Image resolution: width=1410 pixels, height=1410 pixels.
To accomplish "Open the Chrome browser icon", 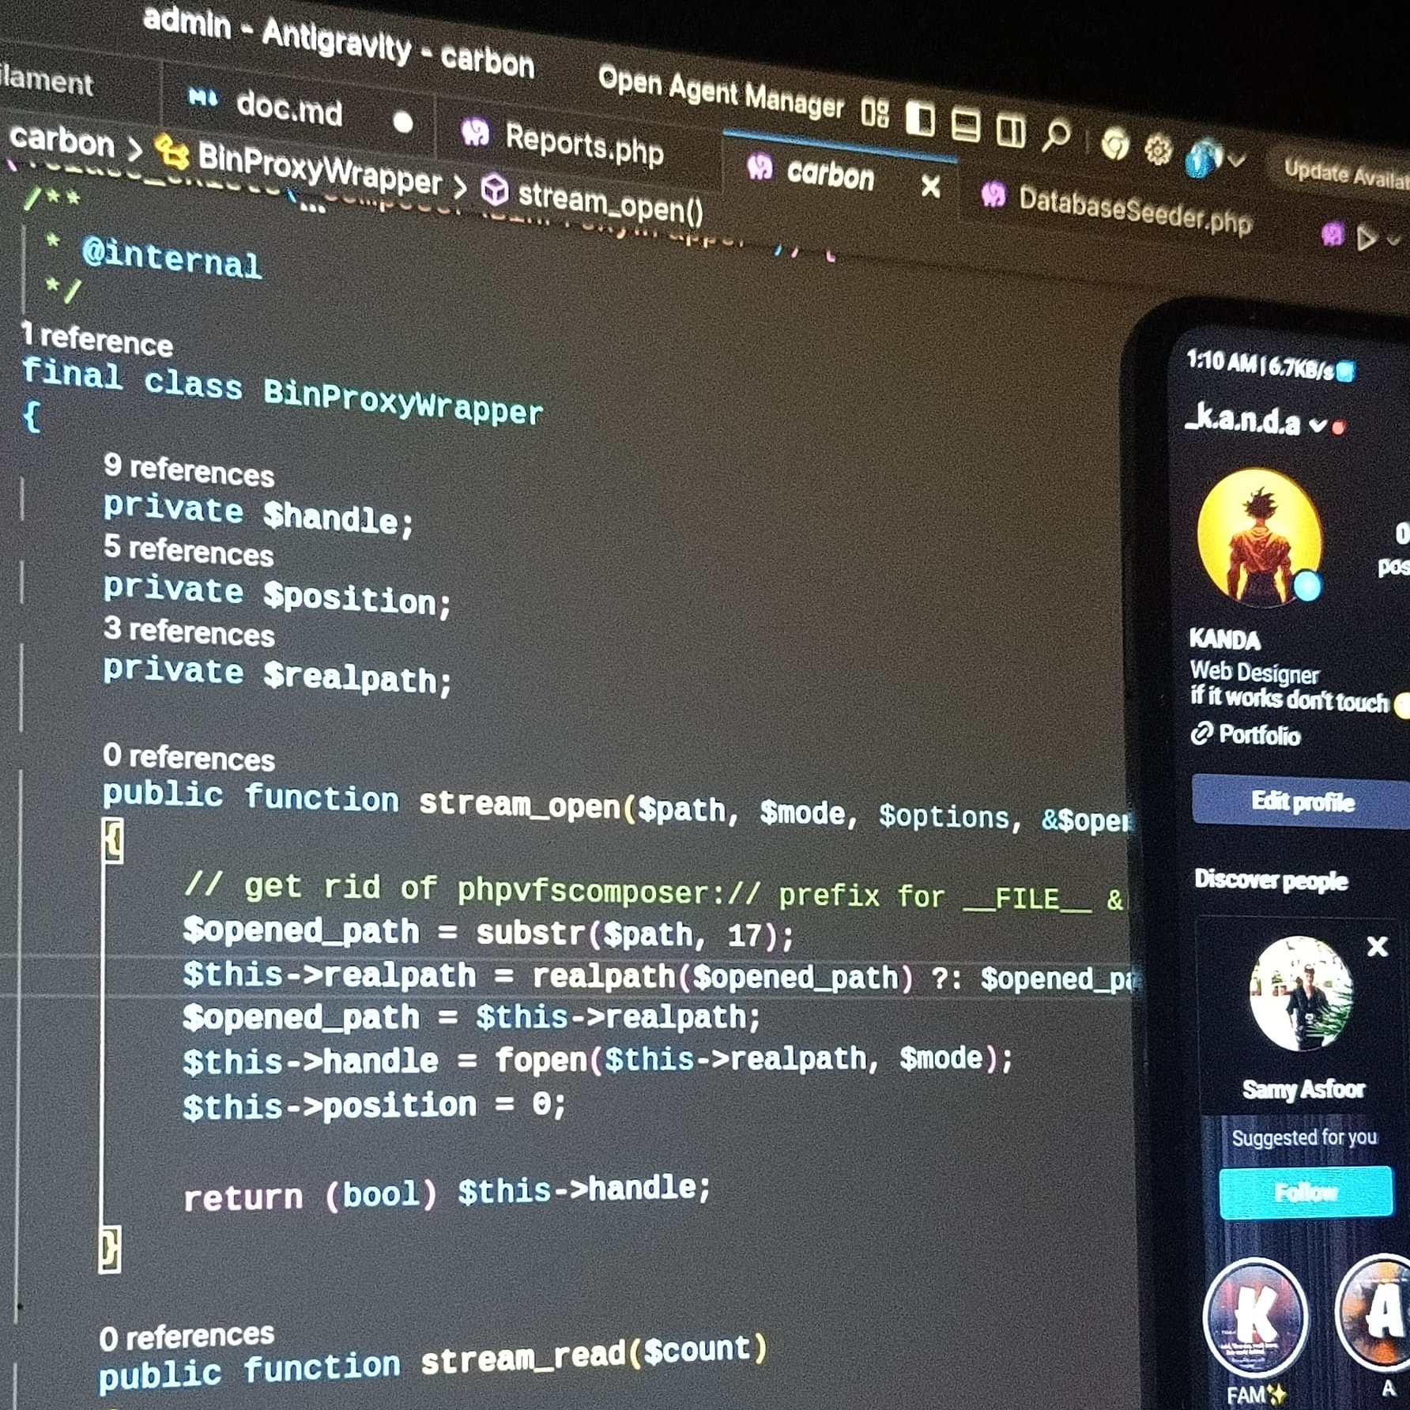I will pos(1115,145).
